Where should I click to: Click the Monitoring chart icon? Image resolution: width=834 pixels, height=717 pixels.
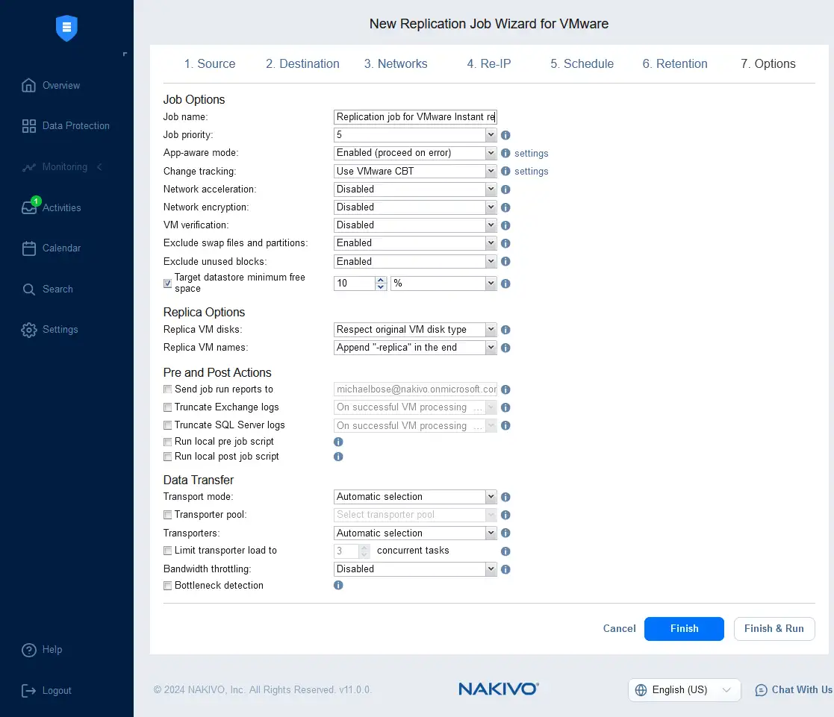pos(28,167)
